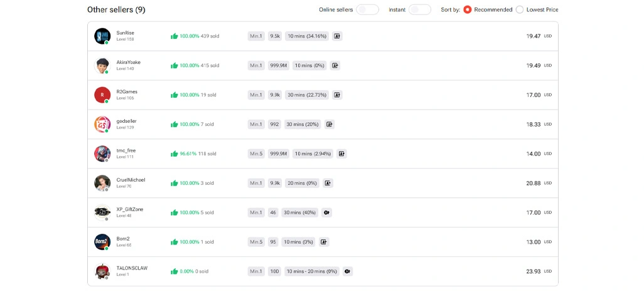
Task: Click the account delivery icon in tmc_free row
Action: click(341, 154)
